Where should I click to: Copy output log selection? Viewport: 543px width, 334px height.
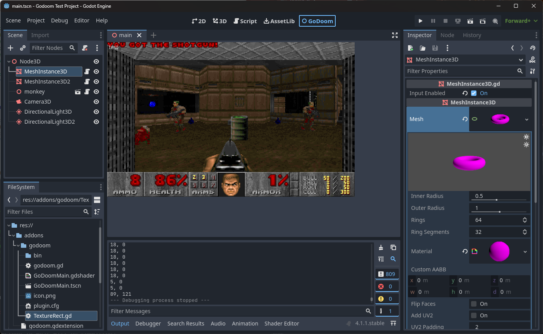pyautogui.click(x=393, y=247)
